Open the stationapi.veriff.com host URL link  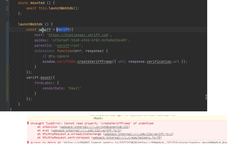coord(78,35)
